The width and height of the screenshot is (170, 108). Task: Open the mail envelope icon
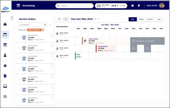click(133, 6)
